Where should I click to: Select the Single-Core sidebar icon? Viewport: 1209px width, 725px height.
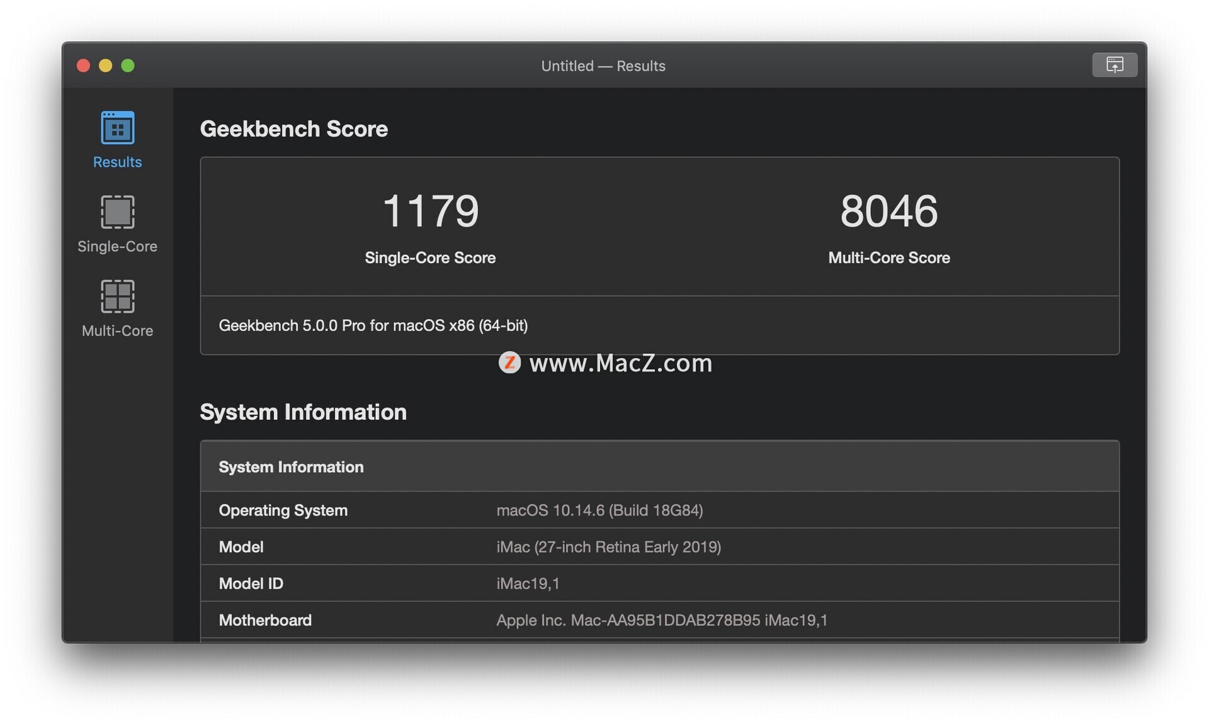[x=117, y=212]
